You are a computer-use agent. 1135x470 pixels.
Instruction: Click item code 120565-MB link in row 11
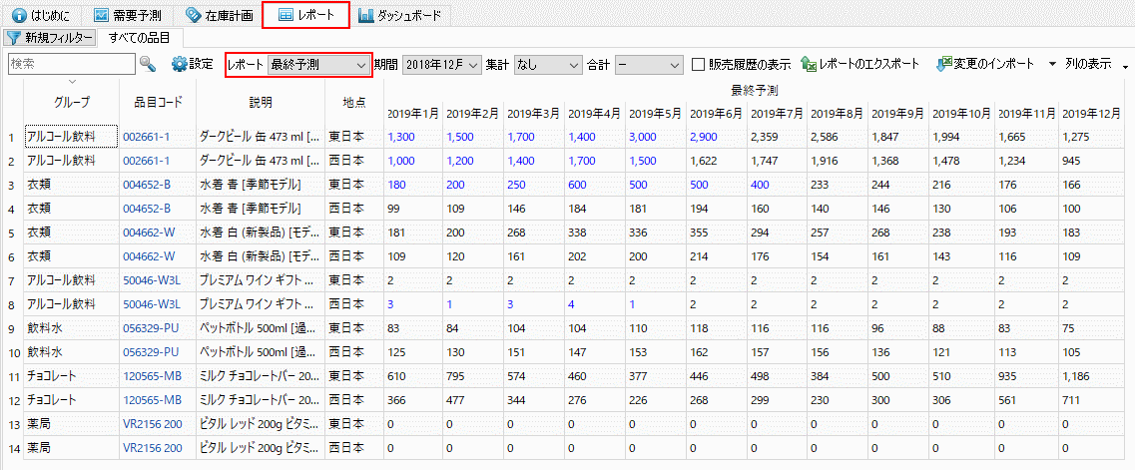[x=152, y=376]
